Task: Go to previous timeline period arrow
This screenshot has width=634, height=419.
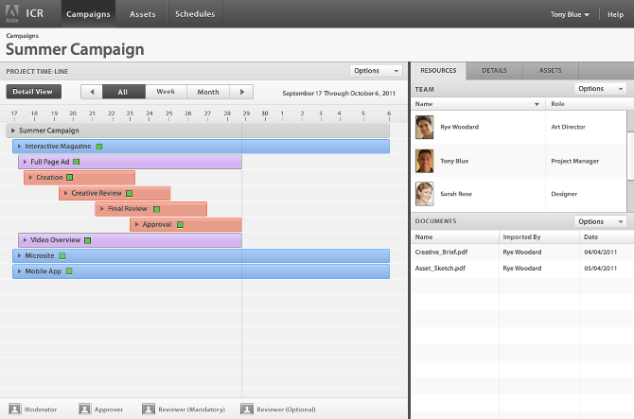Action: [92, 92]
